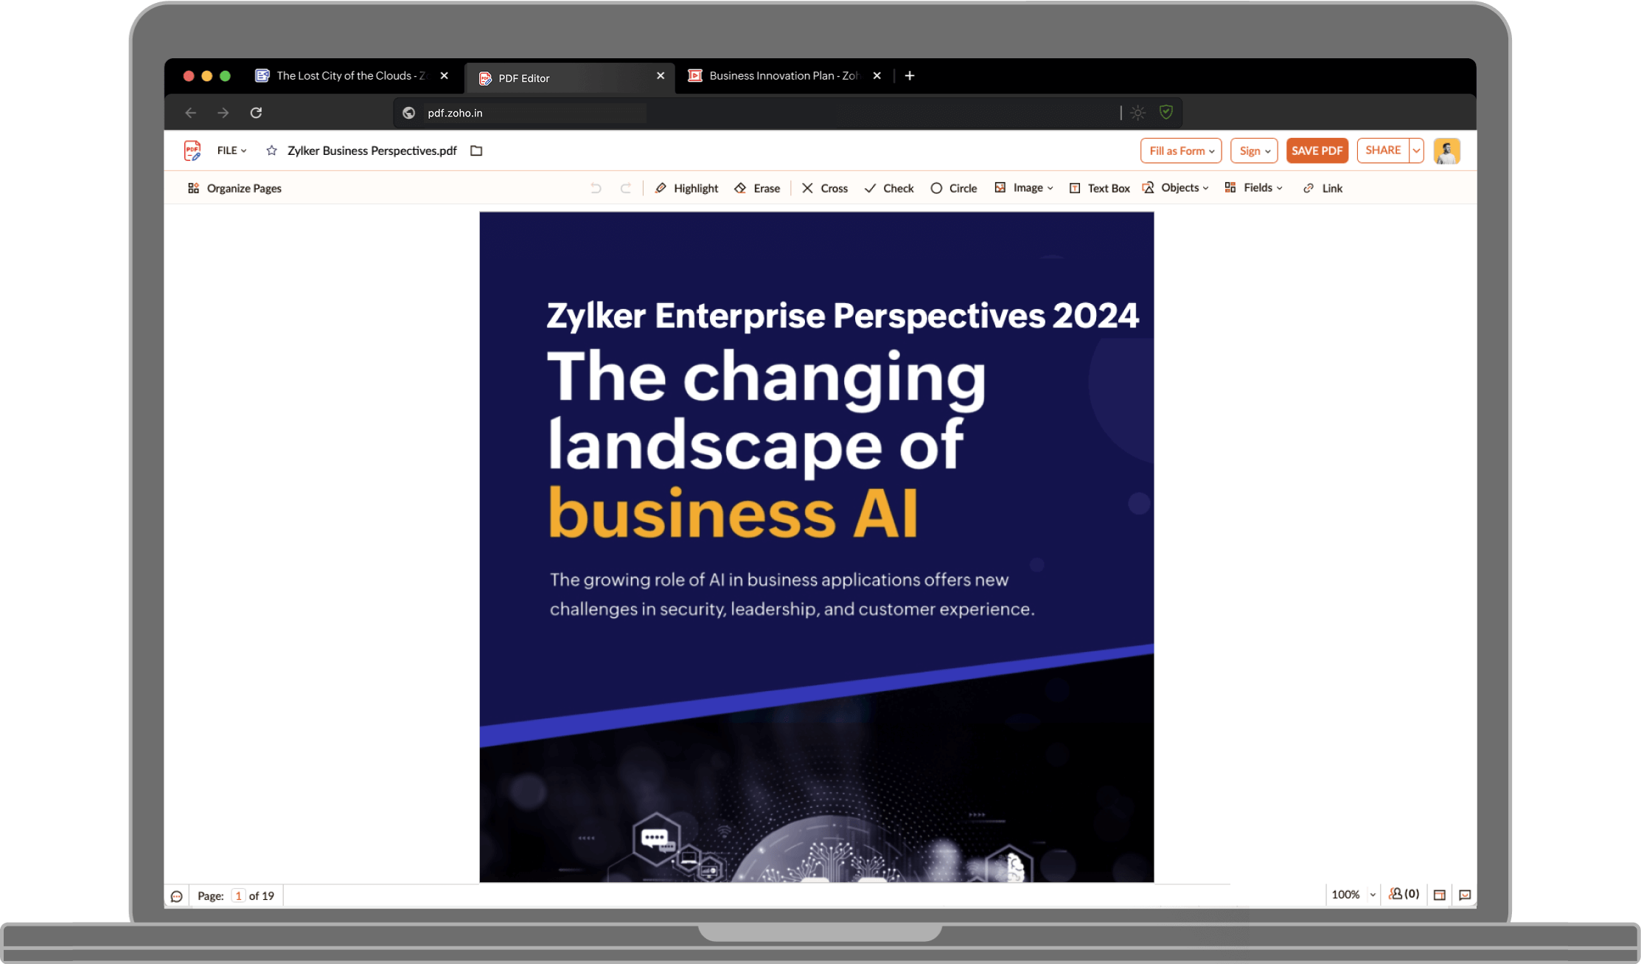Switch to Business Innovation Plan tab
Viewport: 1641px width, 964px height.
coord(783,76)
